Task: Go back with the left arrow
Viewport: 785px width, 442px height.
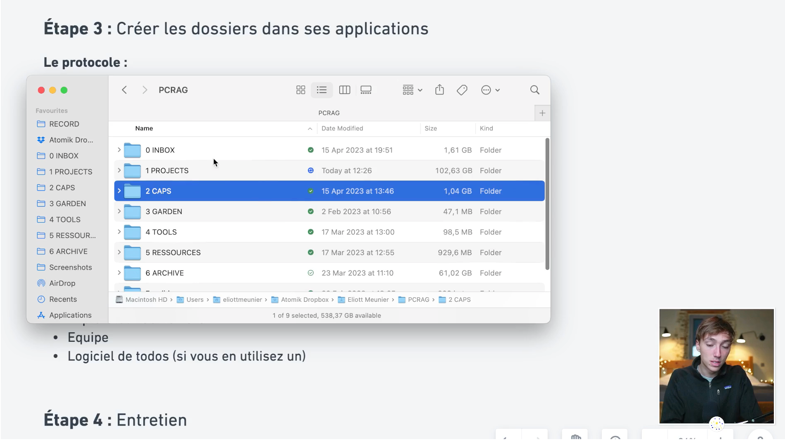Action: (x=124, y=90)
